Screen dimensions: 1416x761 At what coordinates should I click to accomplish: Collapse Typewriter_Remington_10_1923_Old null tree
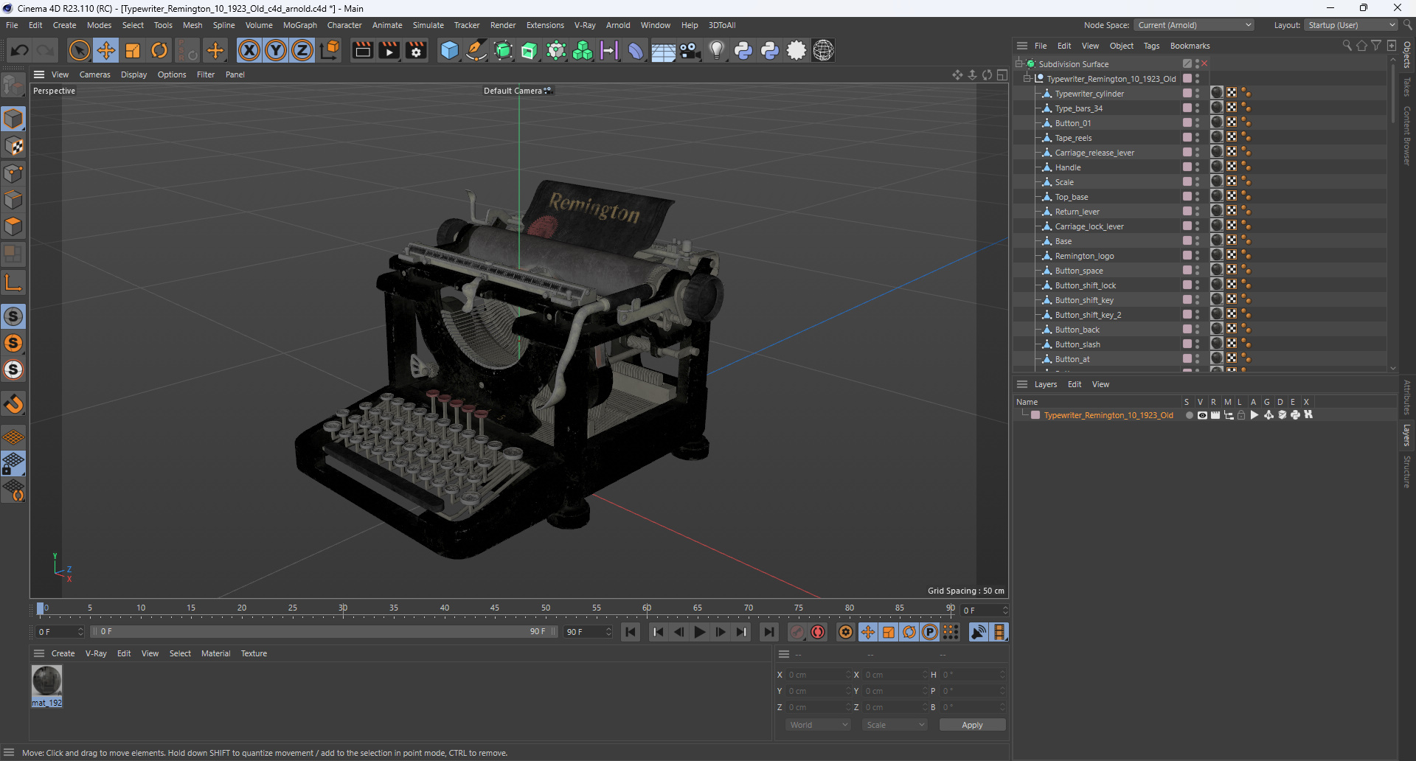pos(1027,79)
